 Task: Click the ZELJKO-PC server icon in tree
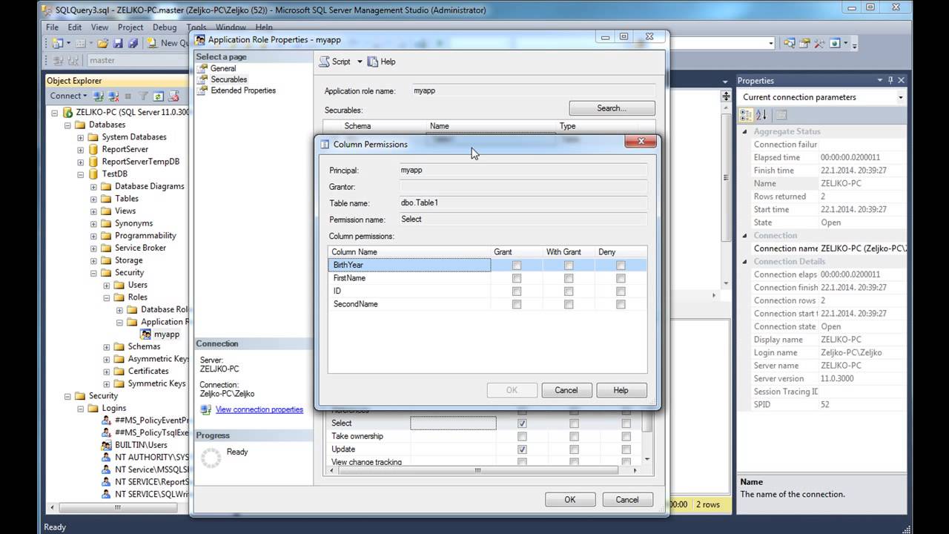click(67, 113)
